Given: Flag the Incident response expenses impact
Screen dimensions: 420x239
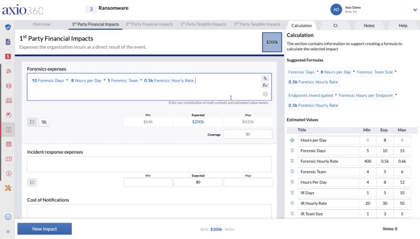Looking at the screenshot, I should pyautogui.click(x=32, y=183).
